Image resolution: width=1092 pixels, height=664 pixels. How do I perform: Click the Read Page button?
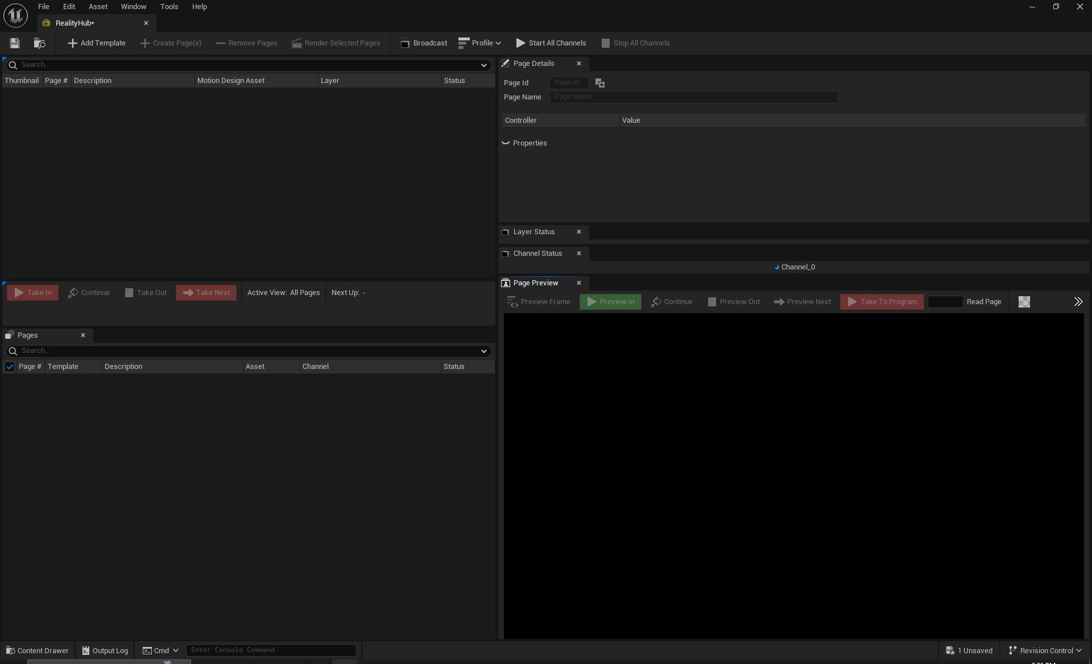pos(983,302)
